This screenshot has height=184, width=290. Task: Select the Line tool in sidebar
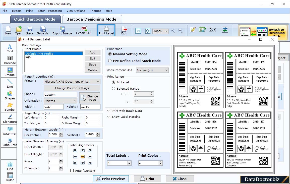(x=10, y=84)
